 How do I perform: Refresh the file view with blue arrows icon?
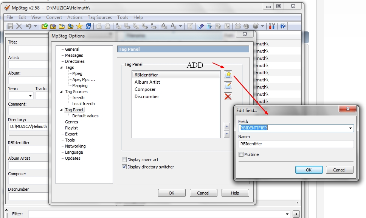(88, 26)
